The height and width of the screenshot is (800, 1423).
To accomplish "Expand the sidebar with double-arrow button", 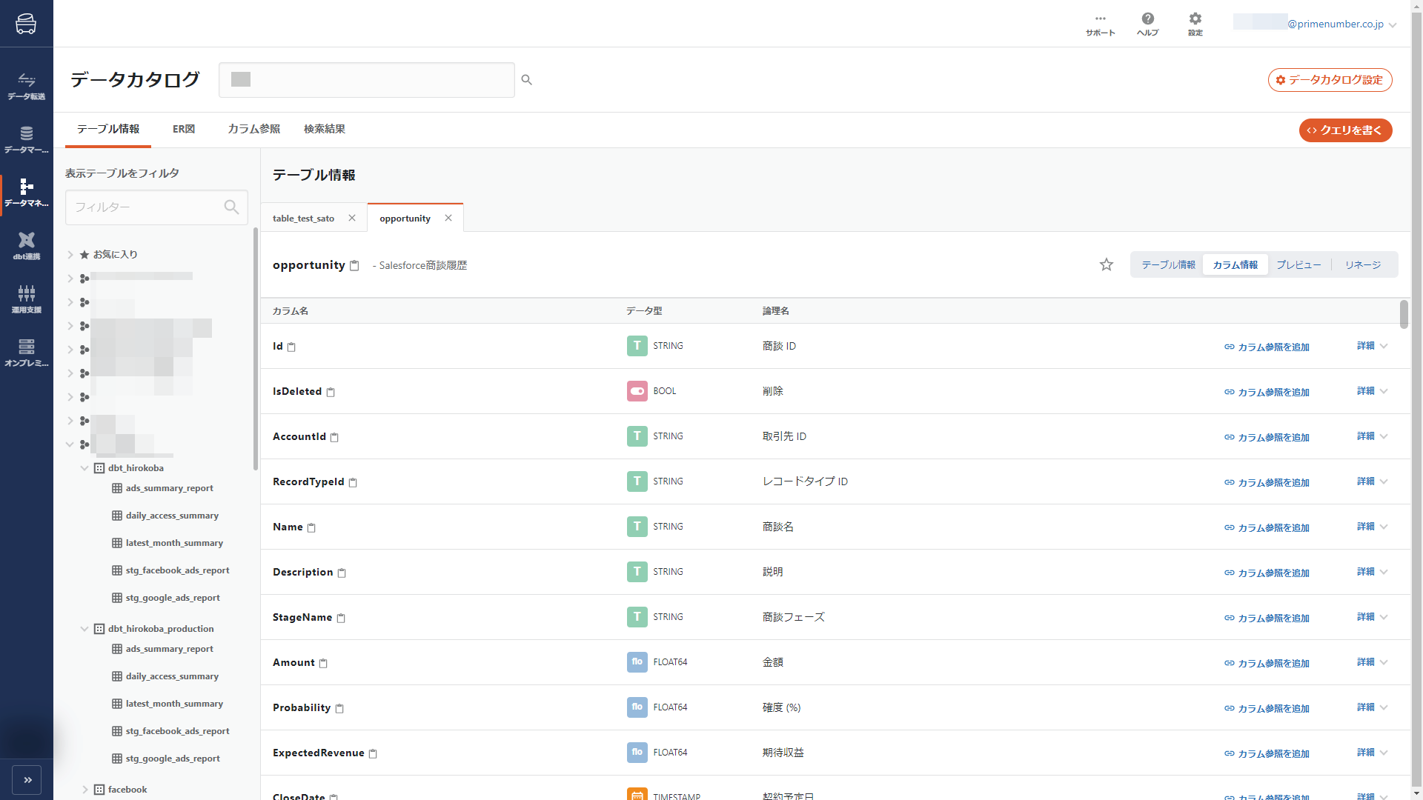I will tap(27, 780).
